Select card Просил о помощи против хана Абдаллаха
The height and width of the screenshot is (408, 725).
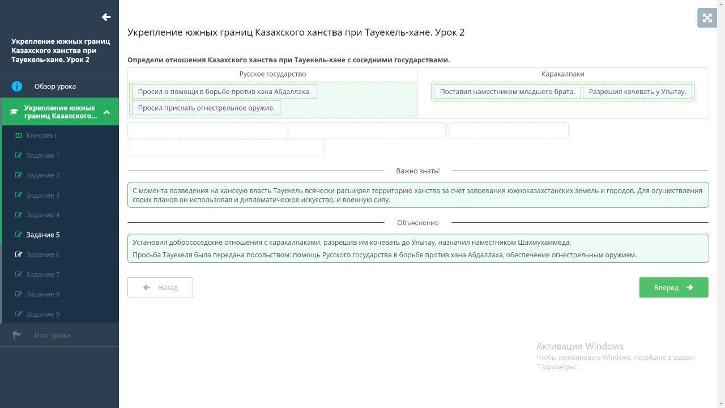[x=224, y=91]
